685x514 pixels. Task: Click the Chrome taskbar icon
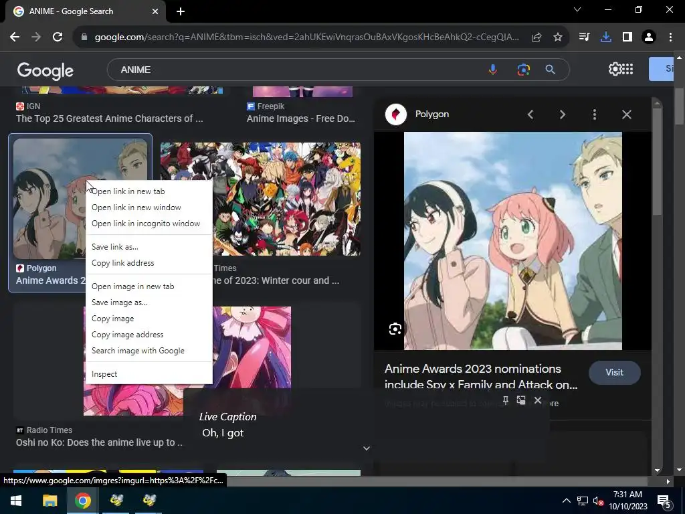pyautogui.click(x=83, y=501)
